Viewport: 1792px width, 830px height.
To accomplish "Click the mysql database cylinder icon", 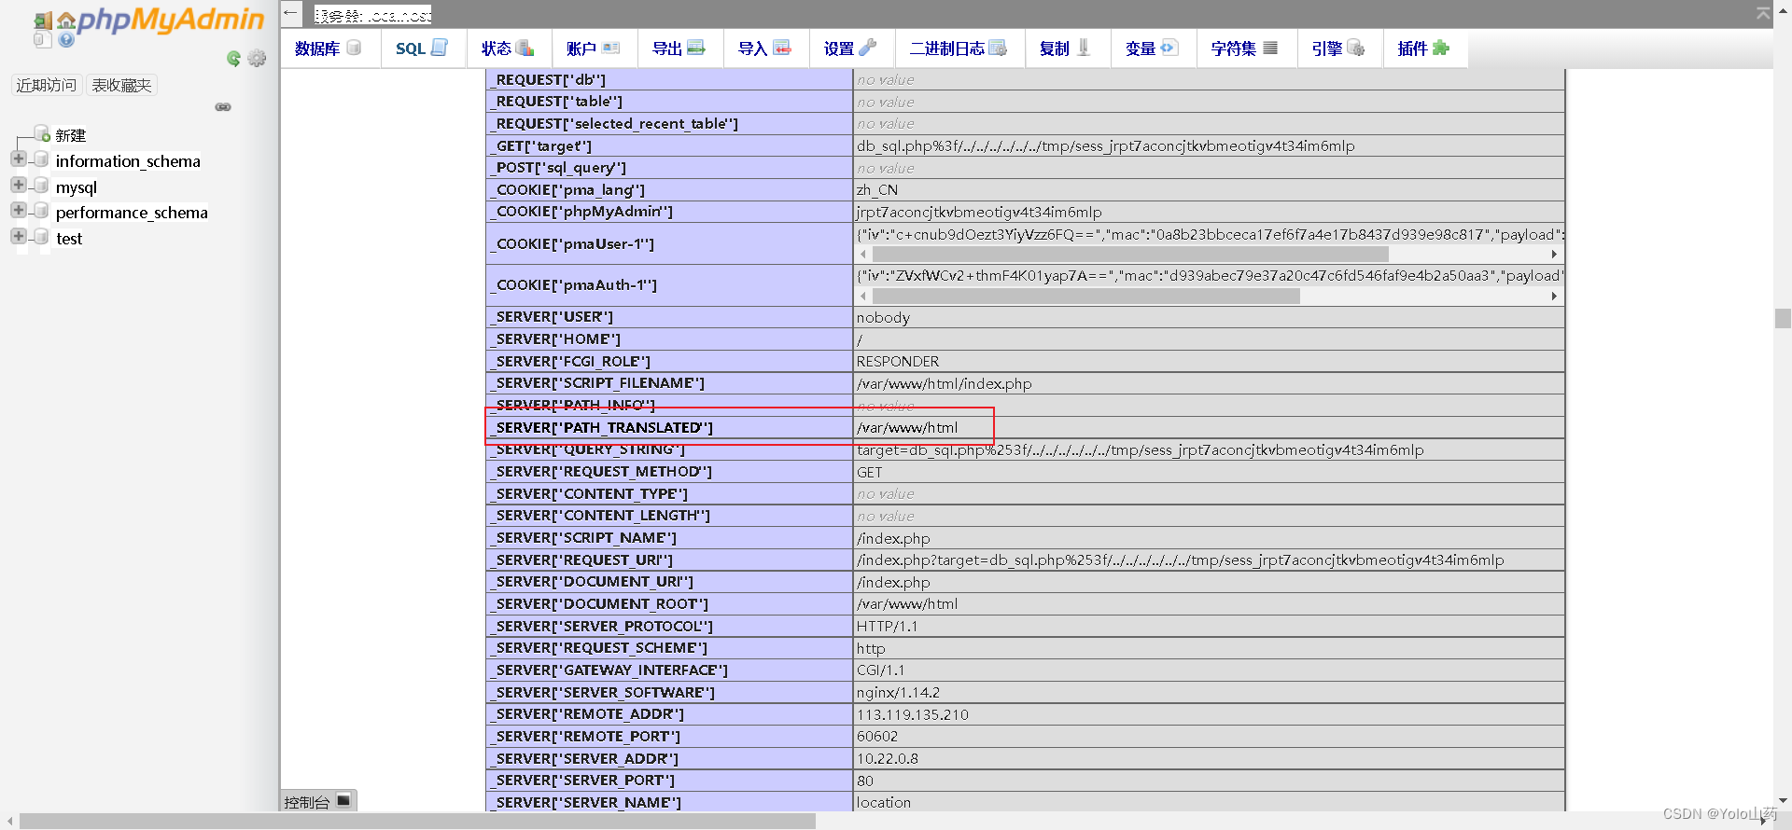I will [41, 187].
